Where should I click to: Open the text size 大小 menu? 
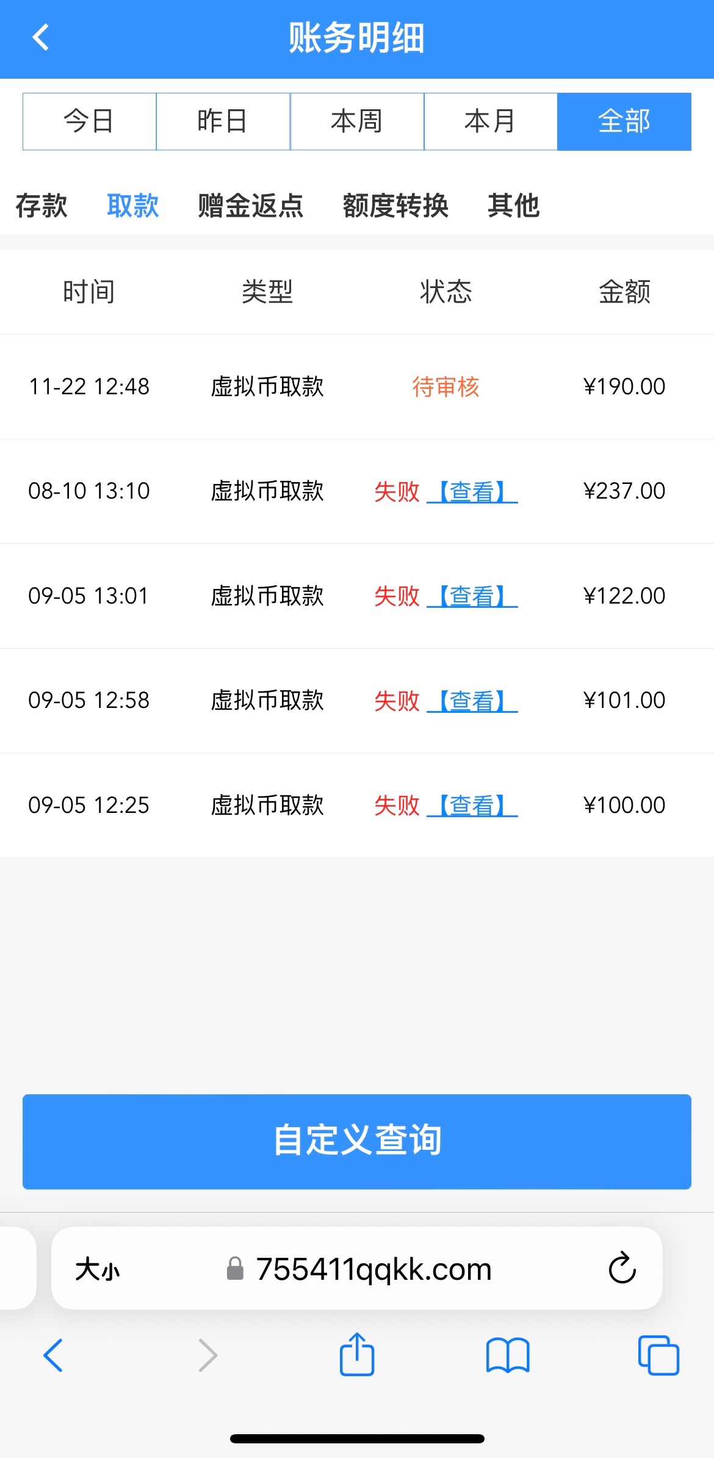click(x=98, y=1269)
